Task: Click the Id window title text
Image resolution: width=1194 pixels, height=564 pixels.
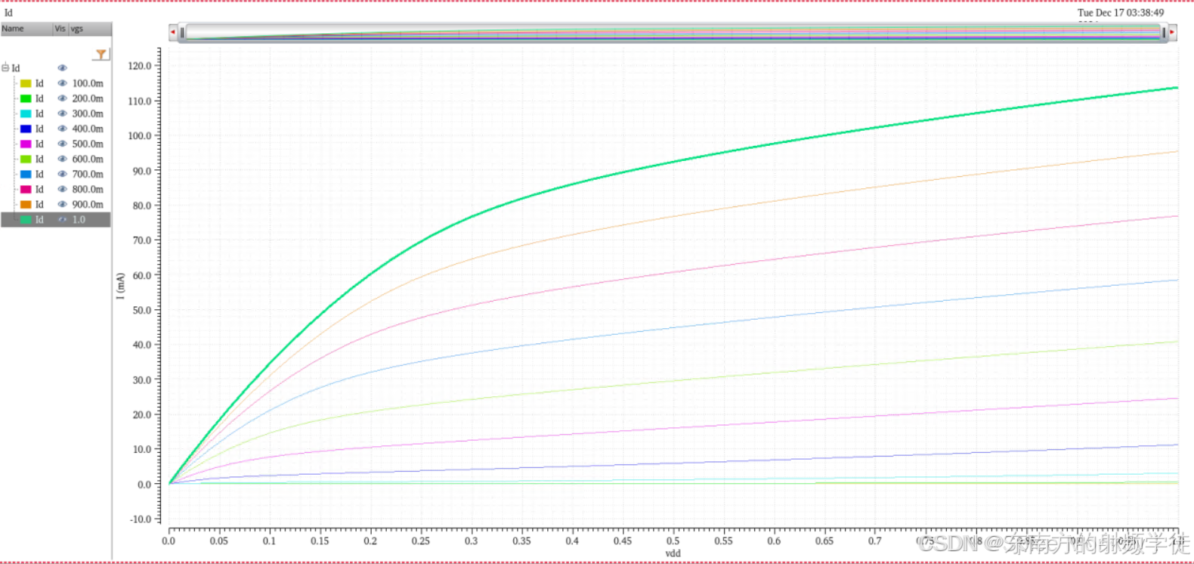Action: (x=8, y=12)
